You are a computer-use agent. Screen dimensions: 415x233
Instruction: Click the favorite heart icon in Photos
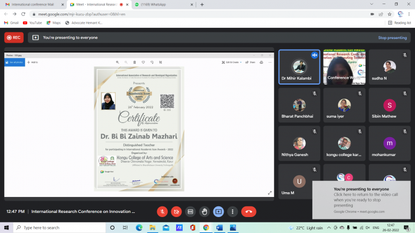(143, 62)
